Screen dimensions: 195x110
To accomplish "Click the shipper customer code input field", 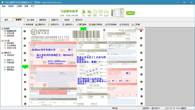I will tap(56, 46).
